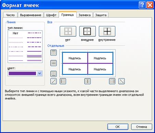The height and width of the screenshot is (133, 155).
Task: Select the 'Нет' line style
Action: tap(15, 33)
